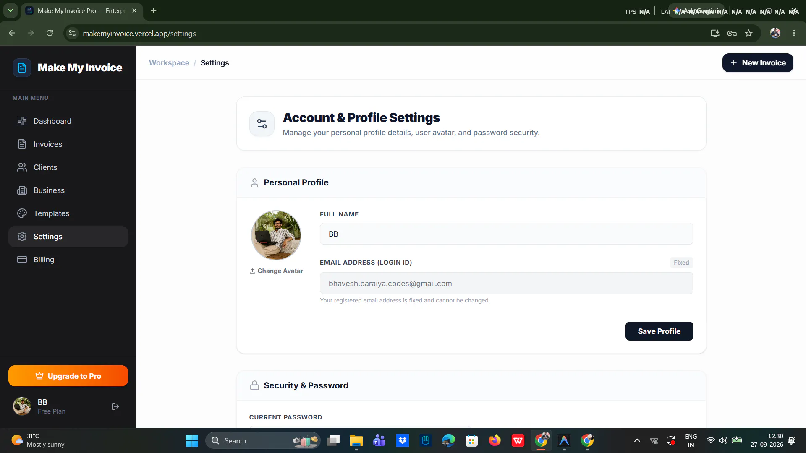Click the Make My Invoice logo icon
The image size is (806, 453).
[22, 68]
